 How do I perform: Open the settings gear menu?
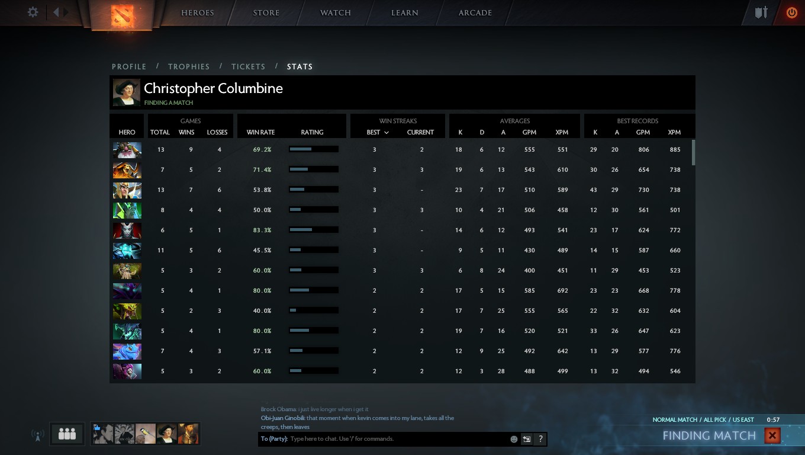(x=33, y=12)
